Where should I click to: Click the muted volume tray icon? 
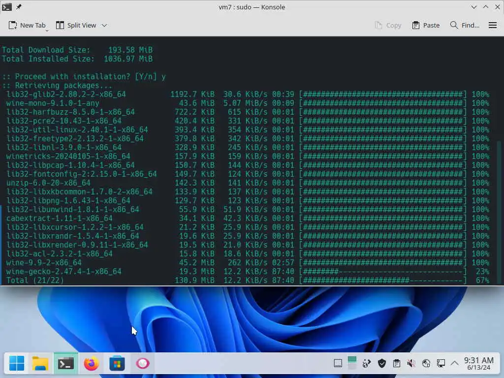(x=411, y=364)
